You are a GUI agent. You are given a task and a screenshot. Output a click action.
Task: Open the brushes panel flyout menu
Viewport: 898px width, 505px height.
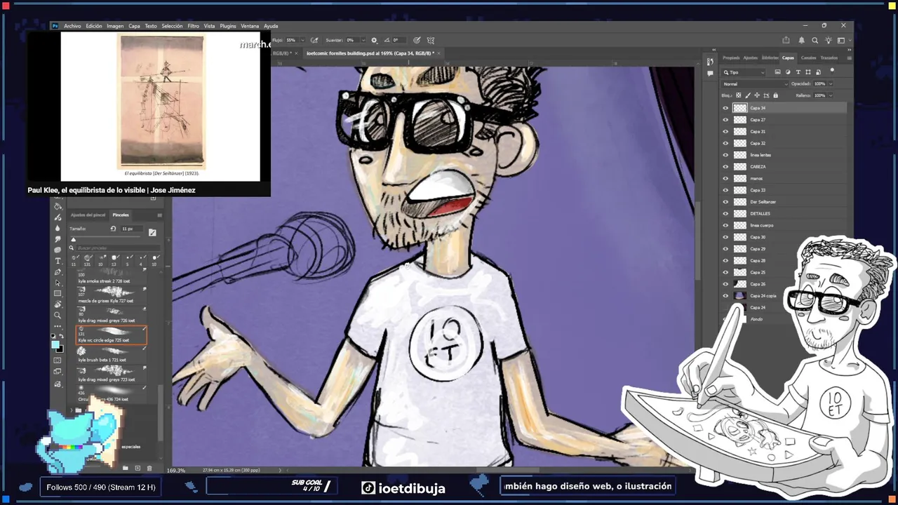click(160, 215)
